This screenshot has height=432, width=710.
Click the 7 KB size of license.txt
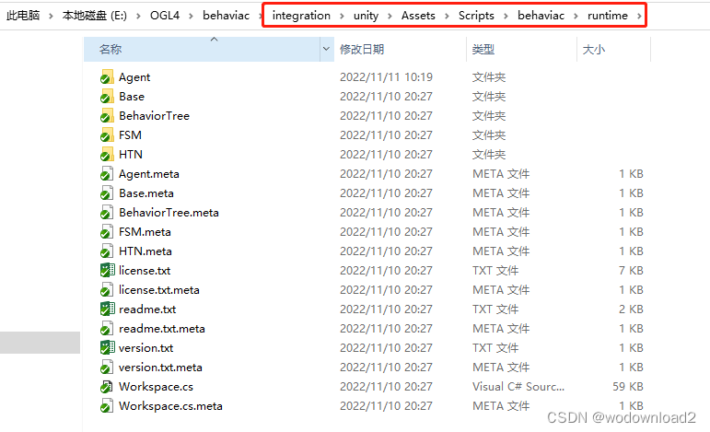pyautogui.click(x=631, y=270)
